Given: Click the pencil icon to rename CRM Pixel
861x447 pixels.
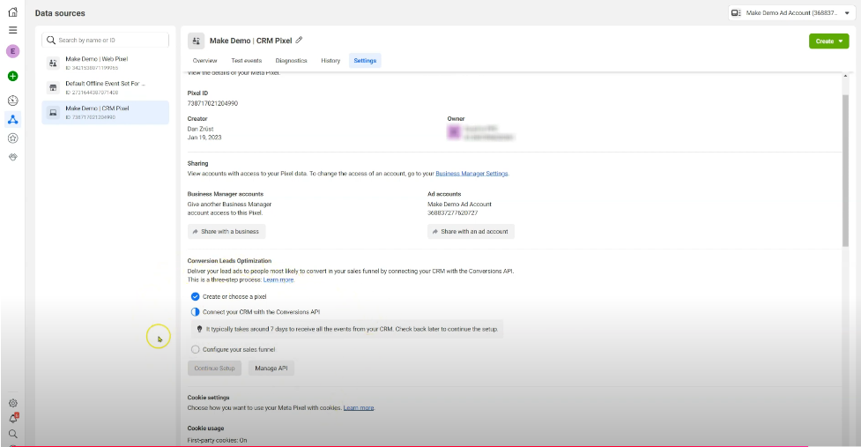Looking at the screenshot, I should point(300,40).
